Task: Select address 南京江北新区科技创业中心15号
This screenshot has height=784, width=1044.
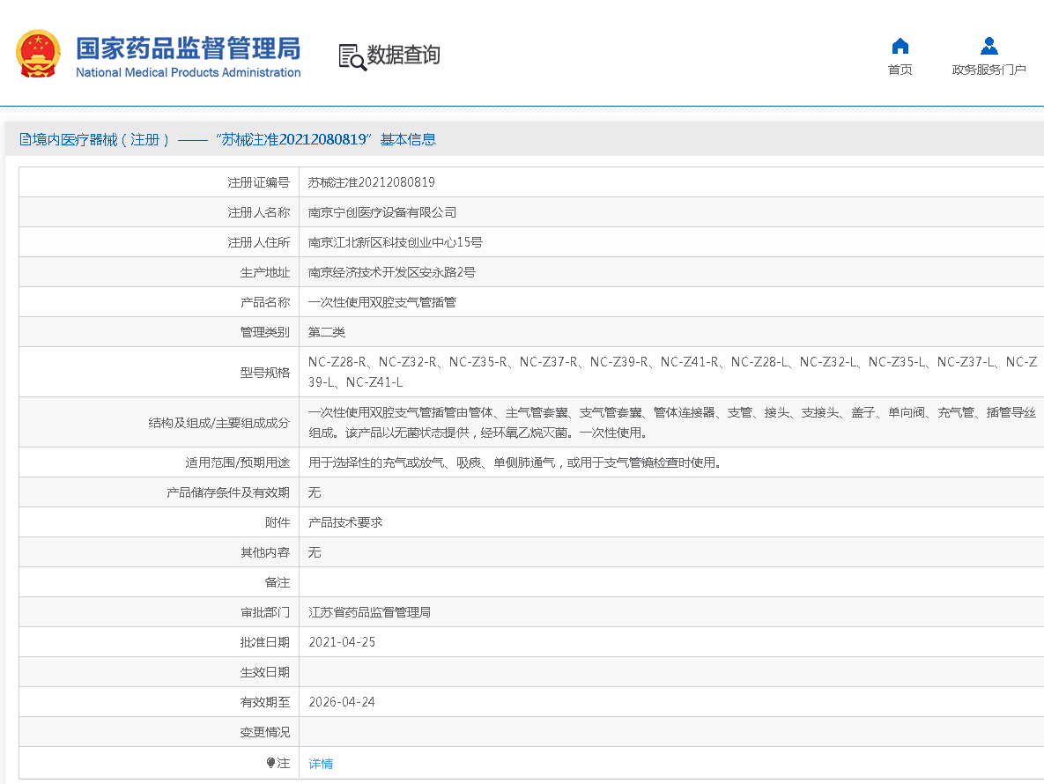Action: [x=396, y=242]
